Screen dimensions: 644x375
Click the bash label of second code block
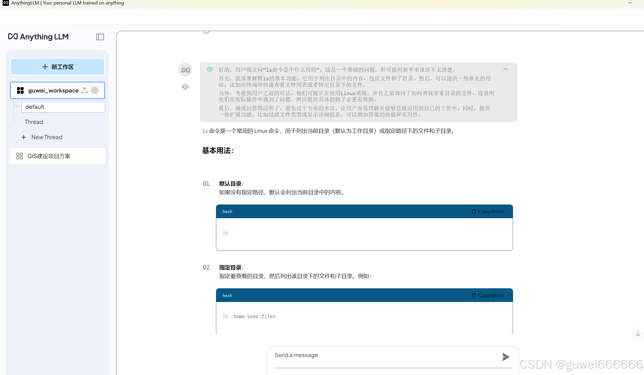click(x=227, y=295)
